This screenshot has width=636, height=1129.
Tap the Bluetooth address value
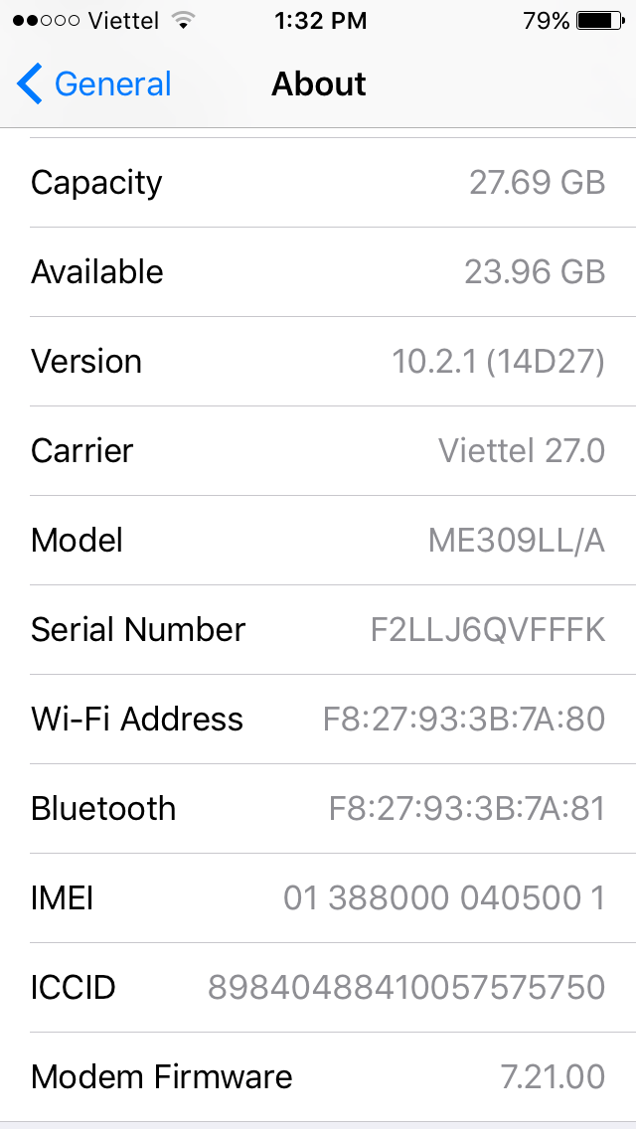coord(466,809)
